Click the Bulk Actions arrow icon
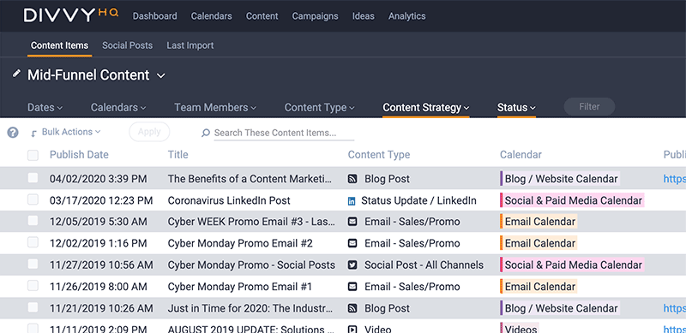Viewport: 686px width, 333px height. point(33,134)
